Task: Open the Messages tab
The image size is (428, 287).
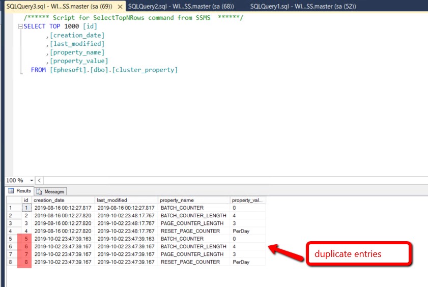Action: coord(50,191)
